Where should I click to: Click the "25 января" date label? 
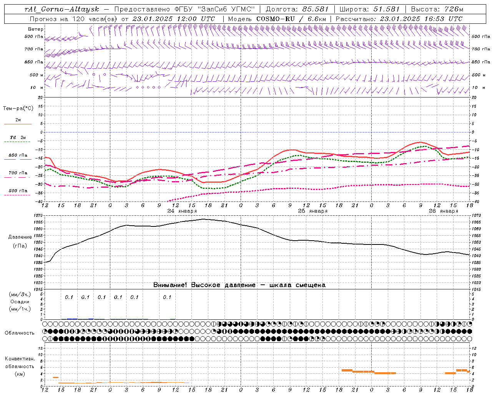point(313,211)
